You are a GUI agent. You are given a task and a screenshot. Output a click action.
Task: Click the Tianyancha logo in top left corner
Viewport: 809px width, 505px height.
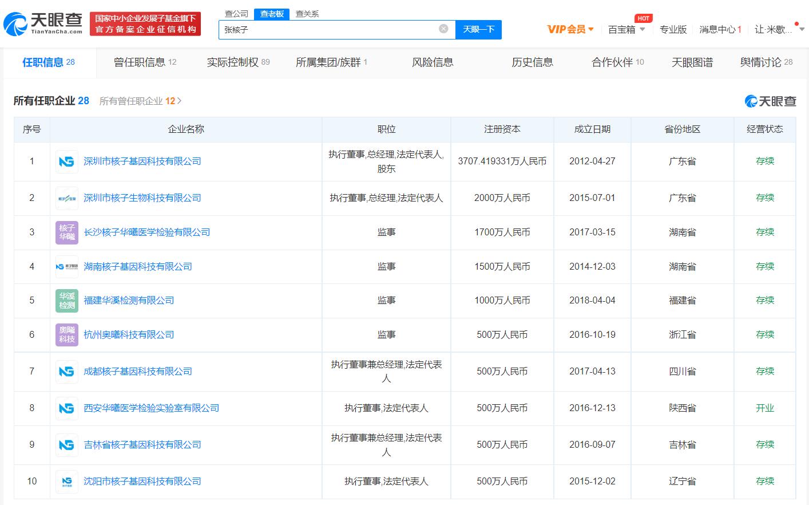point(43,24)
